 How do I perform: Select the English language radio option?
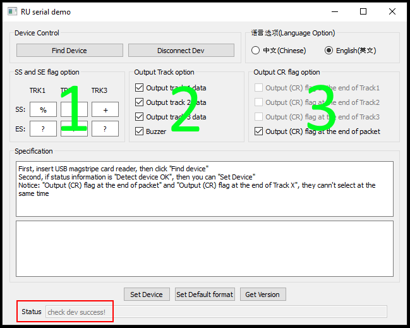tap(329, 51)
